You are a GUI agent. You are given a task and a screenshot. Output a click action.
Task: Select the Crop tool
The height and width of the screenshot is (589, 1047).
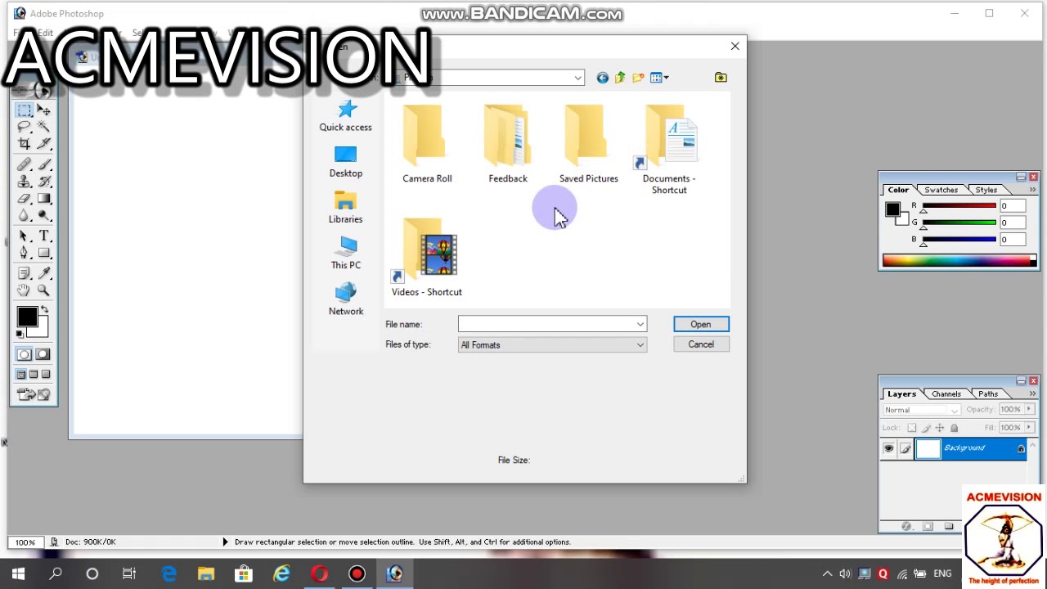point(24,143)
